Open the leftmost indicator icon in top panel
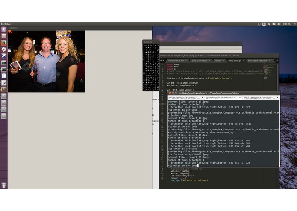Image resolution: width=297 pixels, height=211 pixels. tap(259, 24)
